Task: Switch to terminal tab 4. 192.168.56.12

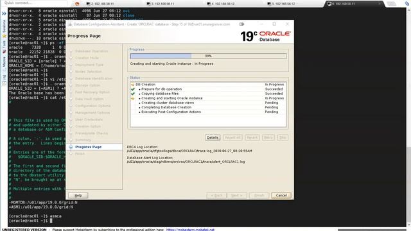Action: click(x=220, y=4)
